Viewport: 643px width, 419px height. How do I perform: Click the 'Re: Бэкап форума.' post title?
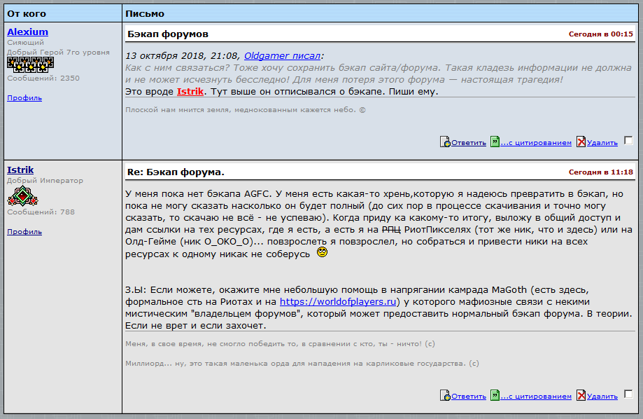176,172
